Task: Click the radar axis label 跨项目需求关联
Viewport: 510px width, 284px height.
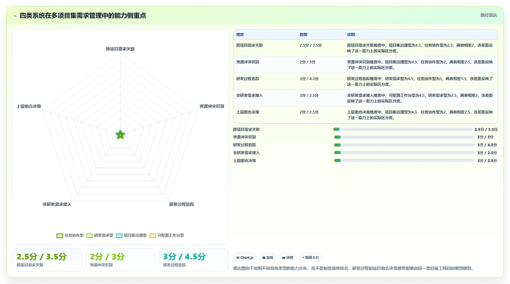Action: click(120, 49)
